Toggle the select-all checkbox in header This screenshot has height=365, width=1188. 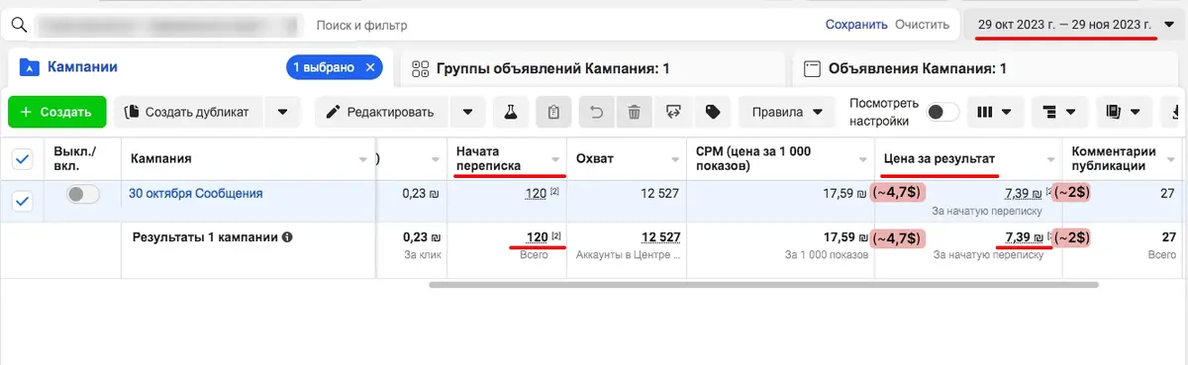[x=22, y=158]
